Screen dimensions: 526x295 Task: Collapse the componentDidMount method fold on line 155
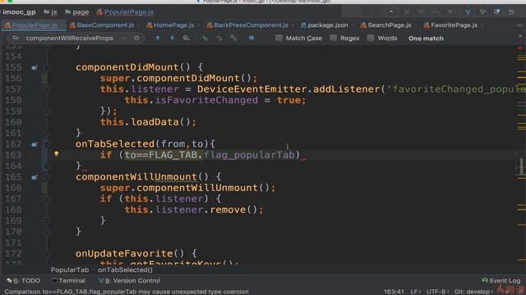[47, 67]
